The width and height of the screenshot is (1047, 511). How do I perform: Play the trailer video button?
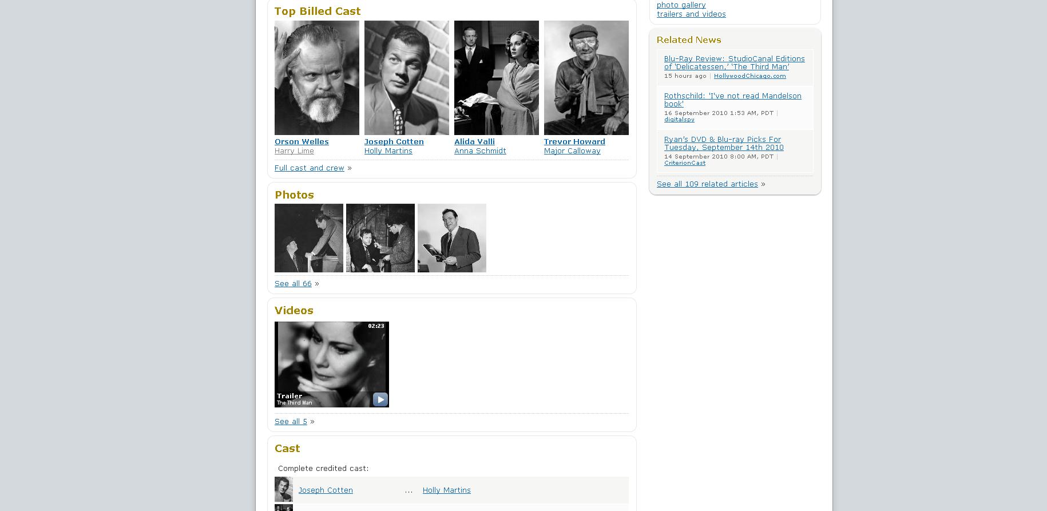tap(380, 399)
